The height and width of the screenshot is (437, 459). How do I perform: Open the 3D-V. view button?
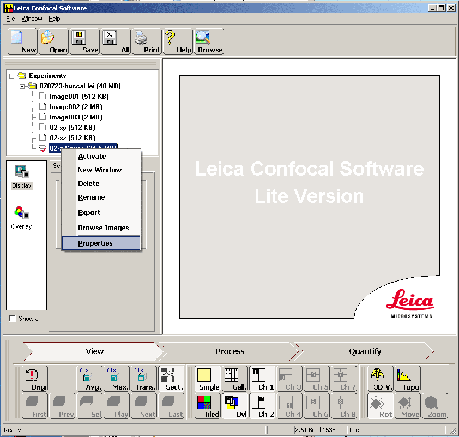(x=381, y=379)
